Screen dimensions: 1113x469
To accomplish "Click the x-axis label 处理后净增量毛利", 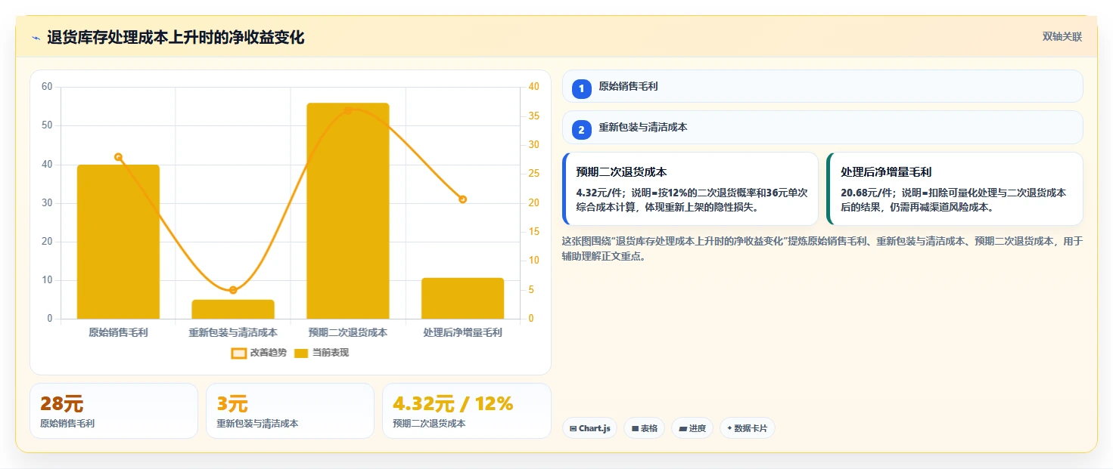I will pos(463,332).
